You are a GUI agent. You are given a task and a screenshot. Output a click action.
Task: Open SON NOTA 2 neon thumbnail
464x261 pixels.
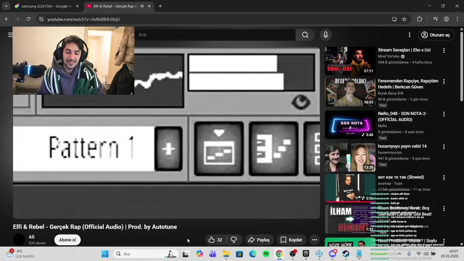point(350,124)
